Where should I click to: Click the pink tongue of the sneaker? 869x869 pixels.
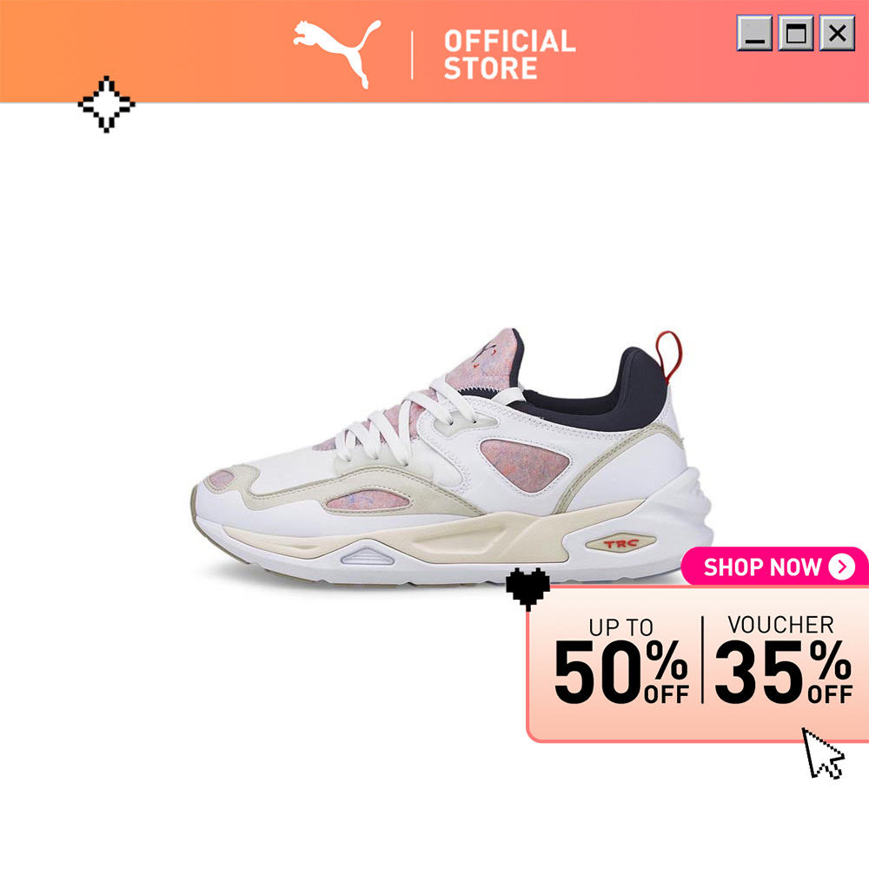(x=484, y=359)
